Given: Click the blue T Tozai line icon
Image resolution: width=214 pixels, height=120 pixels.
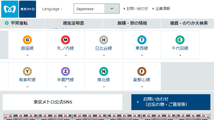Looking at the screenshot, I should [142, 40].
